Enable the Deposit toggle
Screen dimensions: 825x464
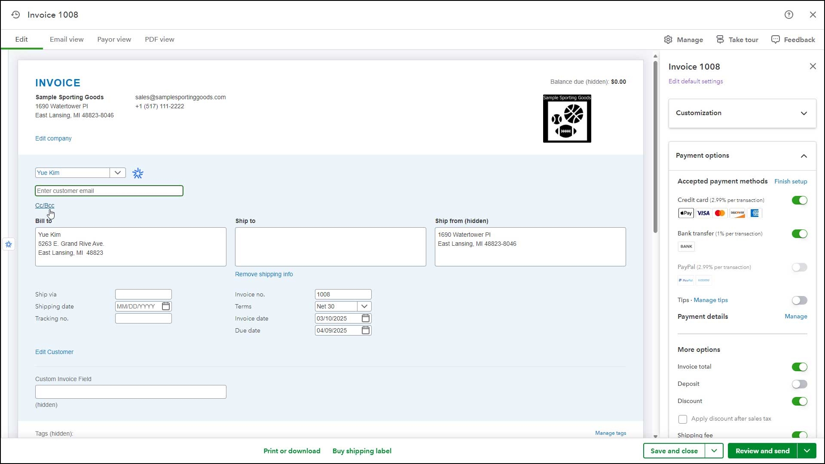799,384
